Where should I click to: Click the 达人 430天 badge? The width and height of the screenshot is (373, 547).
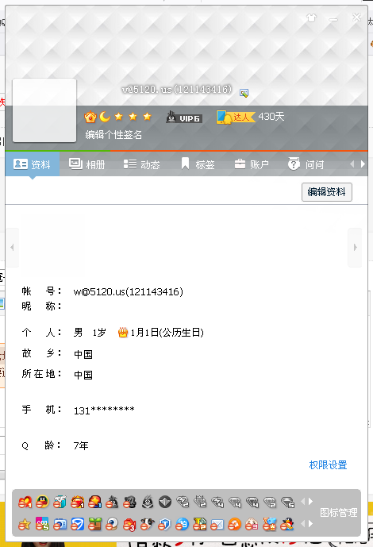coord(250,117)
